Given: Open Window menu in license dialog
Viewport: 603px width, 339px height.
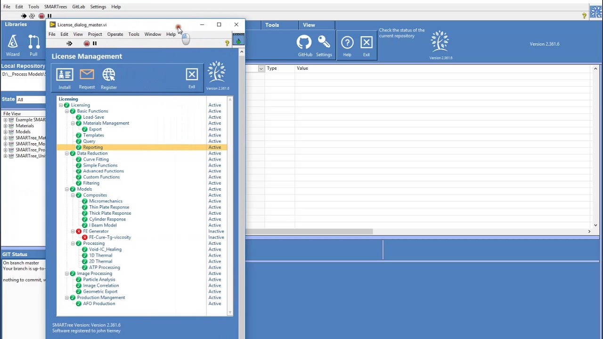Looking at the screenshot, I should tap(153, 34).
